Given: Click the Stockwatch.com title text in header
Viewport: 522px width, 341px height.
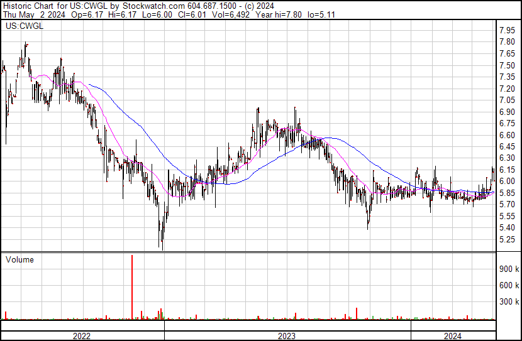Looking at the screenshot, I should [x=155, y=6].
